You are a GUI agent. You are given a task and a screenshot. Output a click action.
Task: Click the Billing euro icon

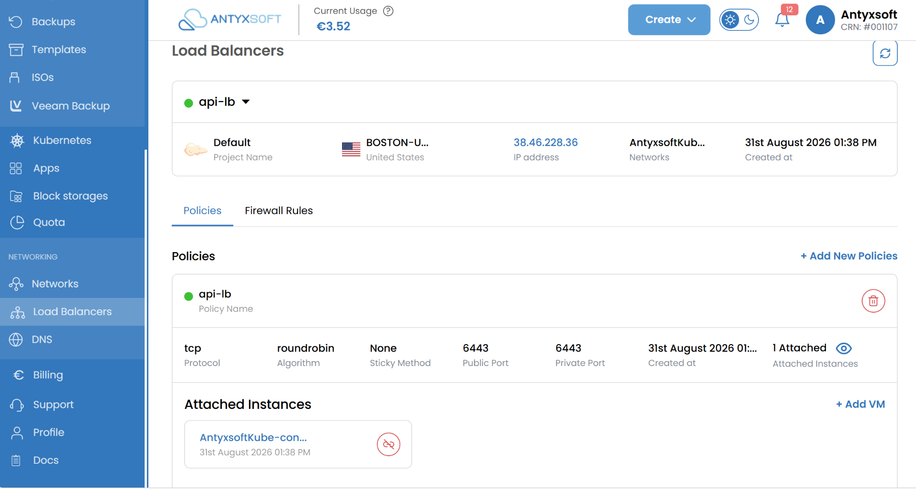(x=19, y=375)
